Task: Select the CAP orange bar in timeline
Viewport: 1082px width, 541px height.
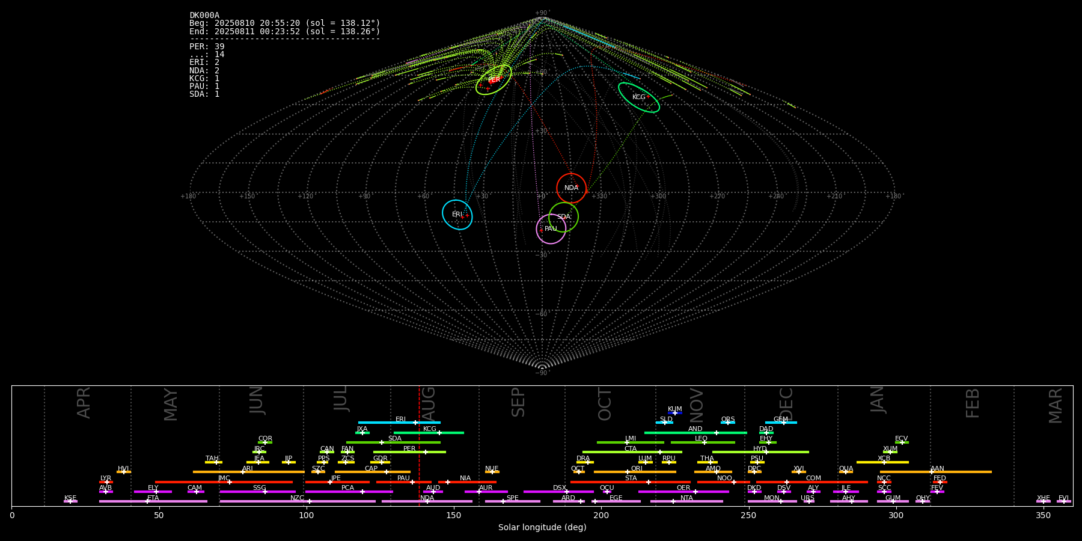Action: 373,472
